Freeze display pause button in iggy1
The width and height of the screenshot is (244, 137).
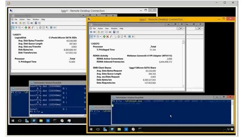tap(51, 27)
